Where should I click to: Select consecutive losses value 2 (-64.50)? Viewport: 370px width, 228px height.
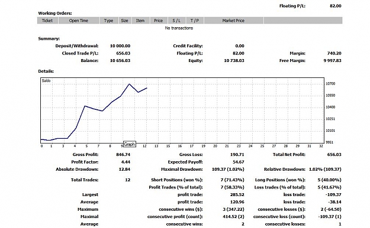pos(330,209)
